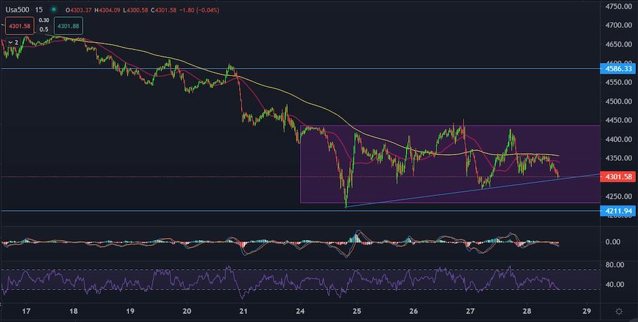Click date 20 on the time axis

point(187,311)
